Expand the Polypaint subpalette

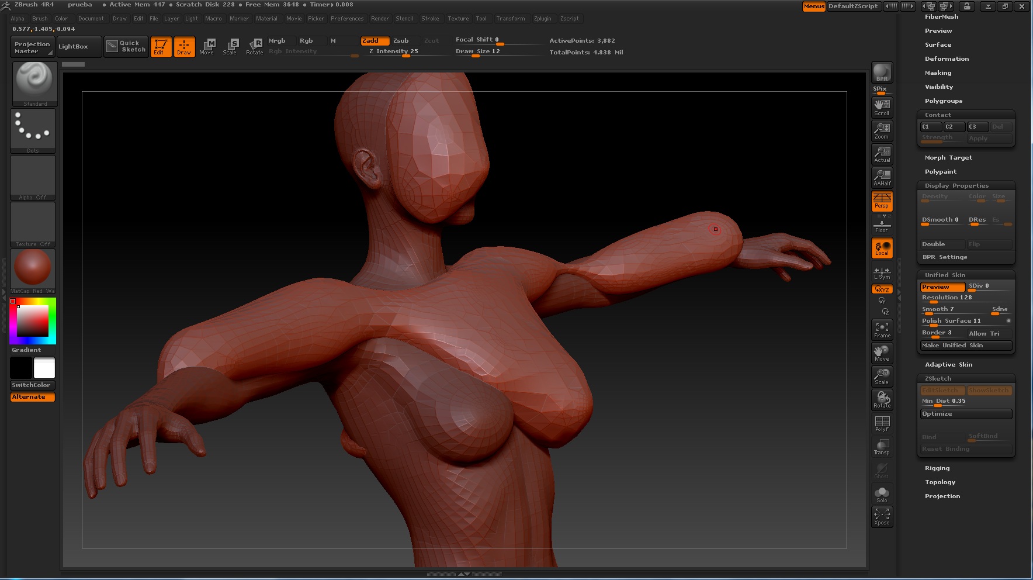(940, 172)
